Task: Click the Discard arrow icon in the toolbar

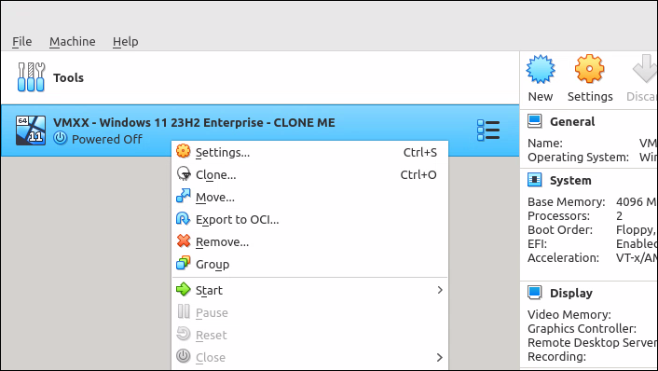Action: 645,69
